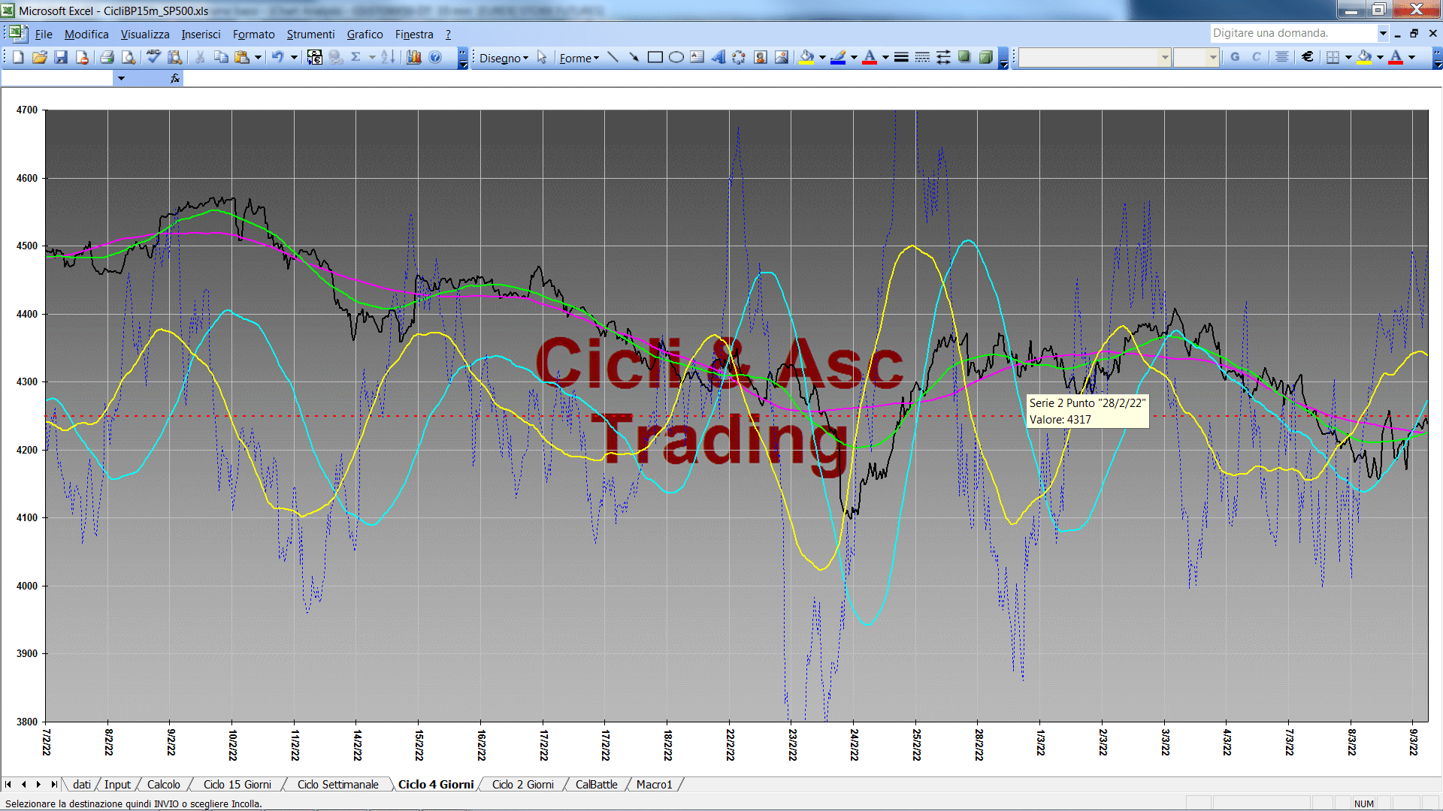Screen dimensions: 1443x811
Task: Choose Dash Style
Action: [x=922, y=57]
